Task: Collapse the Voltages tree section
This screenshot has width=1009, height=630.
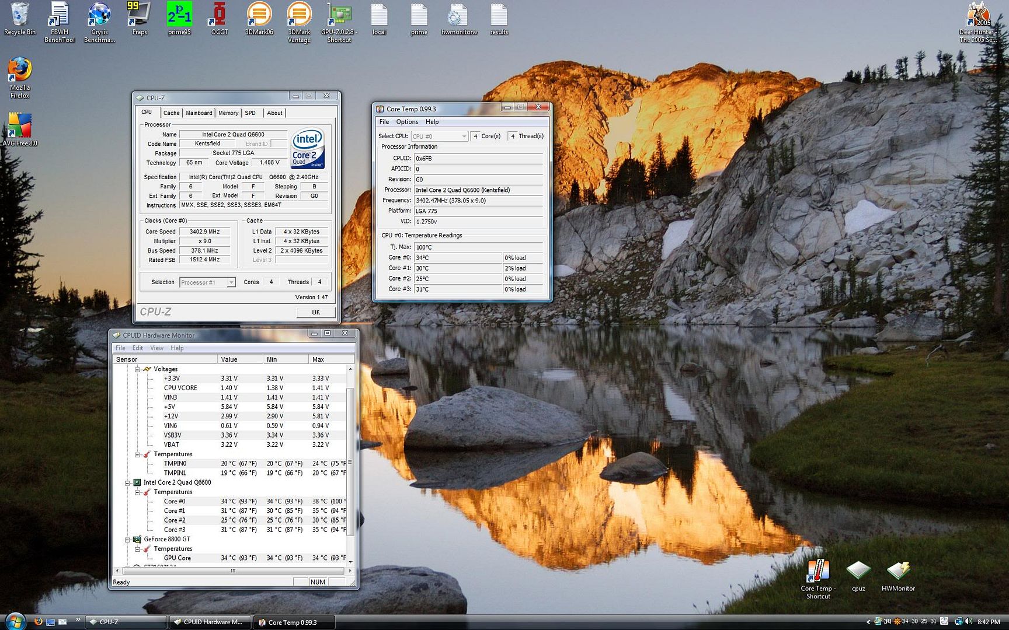Action: click(137, 369)
